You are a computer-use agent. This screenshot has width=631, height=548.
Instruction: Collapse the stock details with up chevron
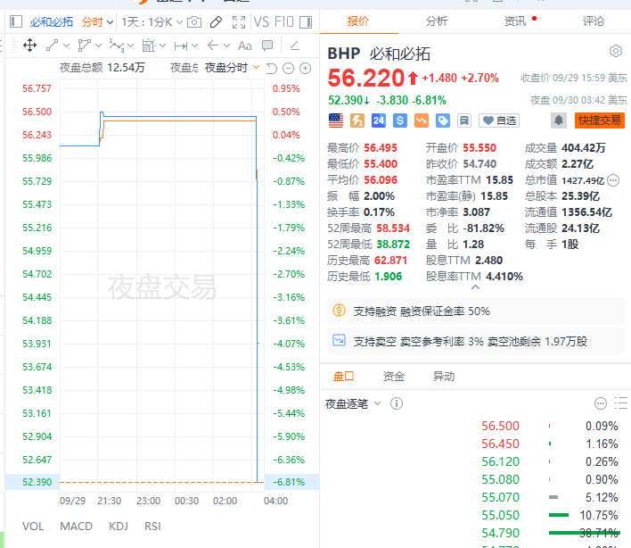[x=475, y=286]
